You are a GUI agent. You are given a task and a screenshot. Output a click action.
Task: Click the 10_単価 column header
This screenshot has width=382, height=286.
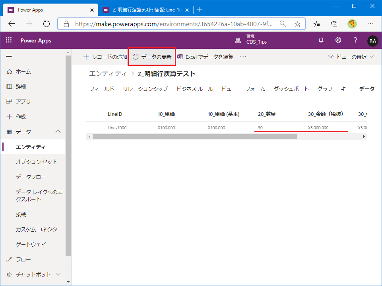coord(167,114)
